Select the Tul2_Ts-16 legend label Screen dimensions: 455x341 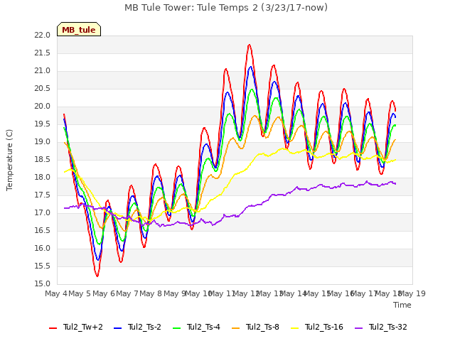point(324,327)
